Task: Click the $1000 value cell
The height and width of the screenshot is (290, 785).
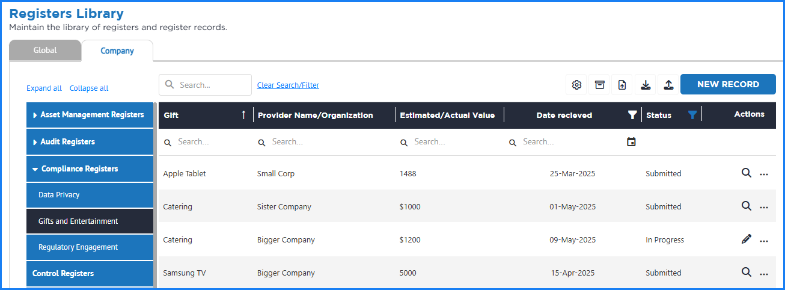Action: click(x=410, y=207)
